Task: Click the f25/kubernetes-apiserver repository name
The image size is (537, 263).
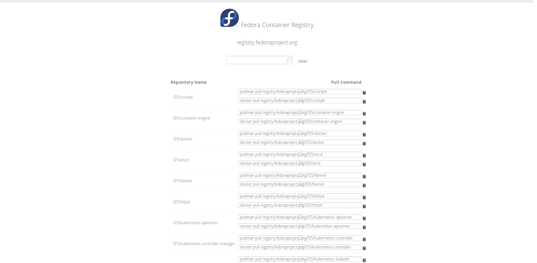Action: [196, 223]
